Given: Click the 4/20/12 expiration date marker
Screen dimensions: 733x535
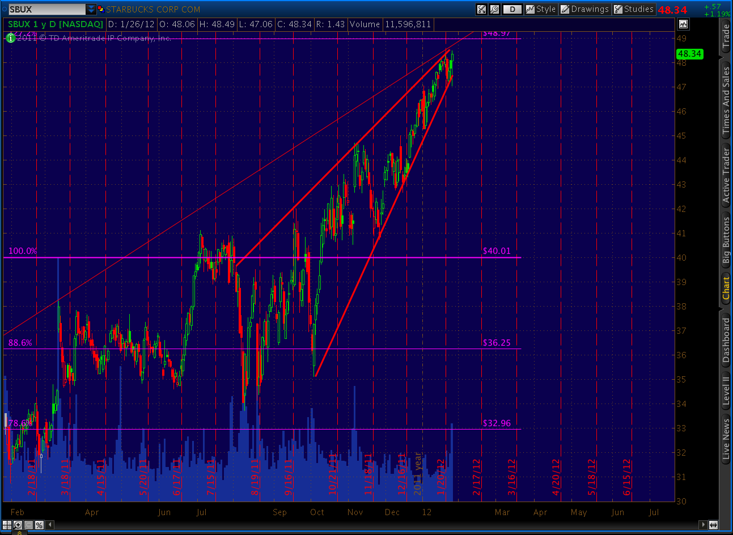Looking at the screenshot, I should 556,477.
